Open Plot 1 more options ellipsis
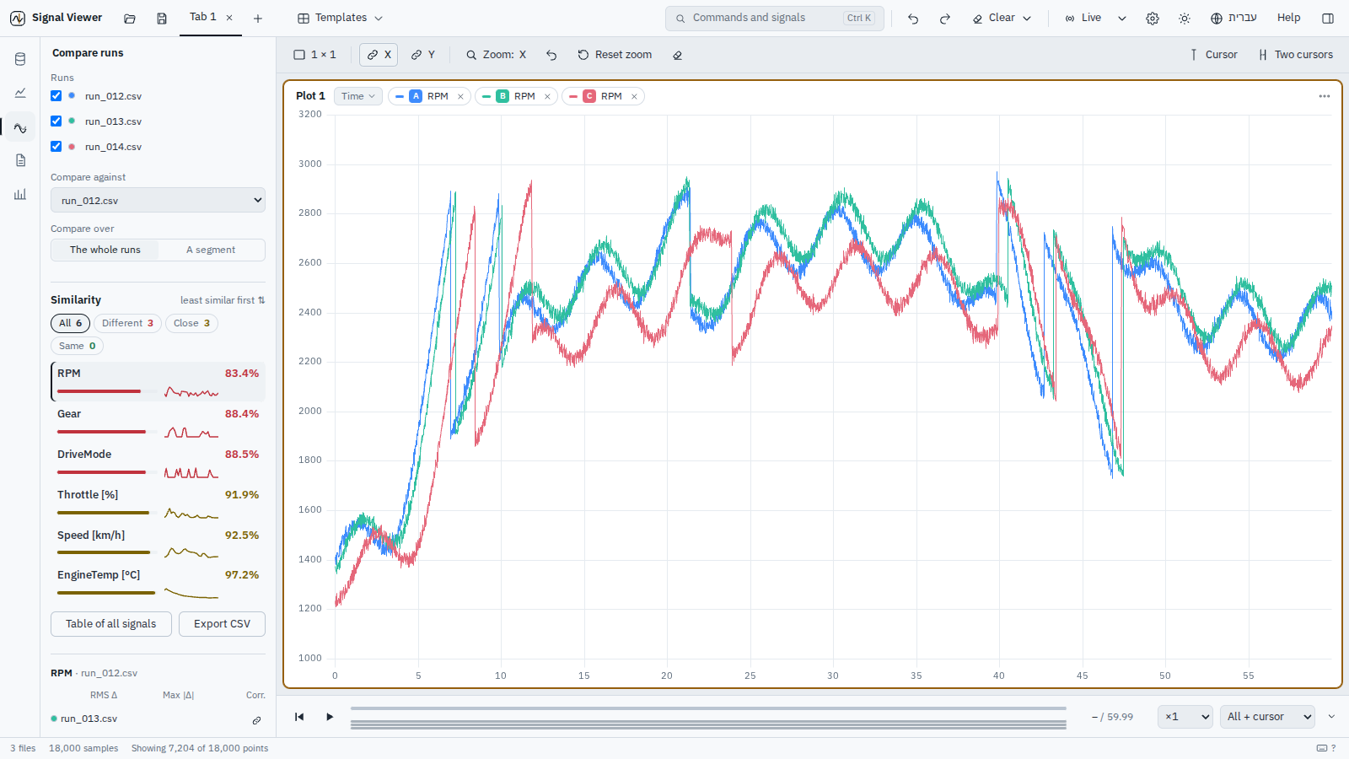1349x759 pixels. coord(1325,96)
